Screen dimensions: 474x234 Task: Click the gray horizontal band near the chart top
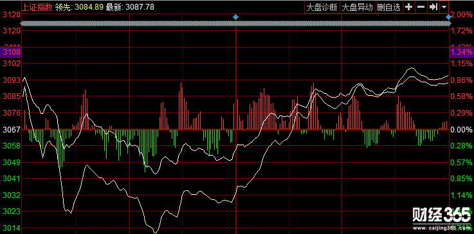click(x=236, y=24)
